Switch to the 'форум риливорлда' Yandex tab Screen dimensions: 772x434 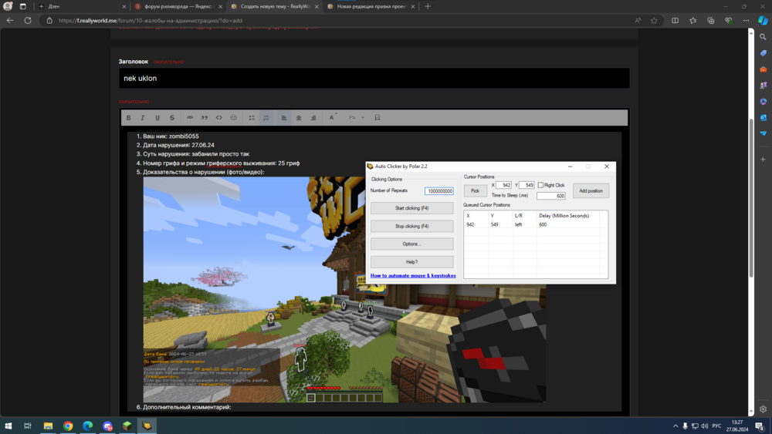click(x=178, y=6)
